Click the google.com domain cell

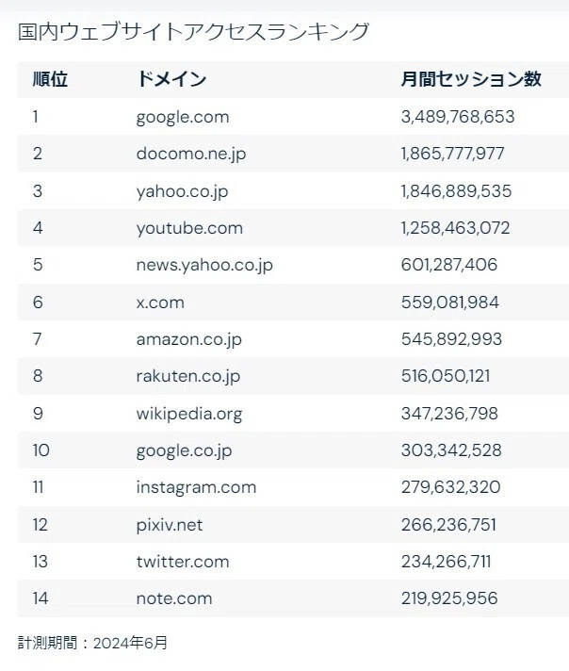pos(183,117)
